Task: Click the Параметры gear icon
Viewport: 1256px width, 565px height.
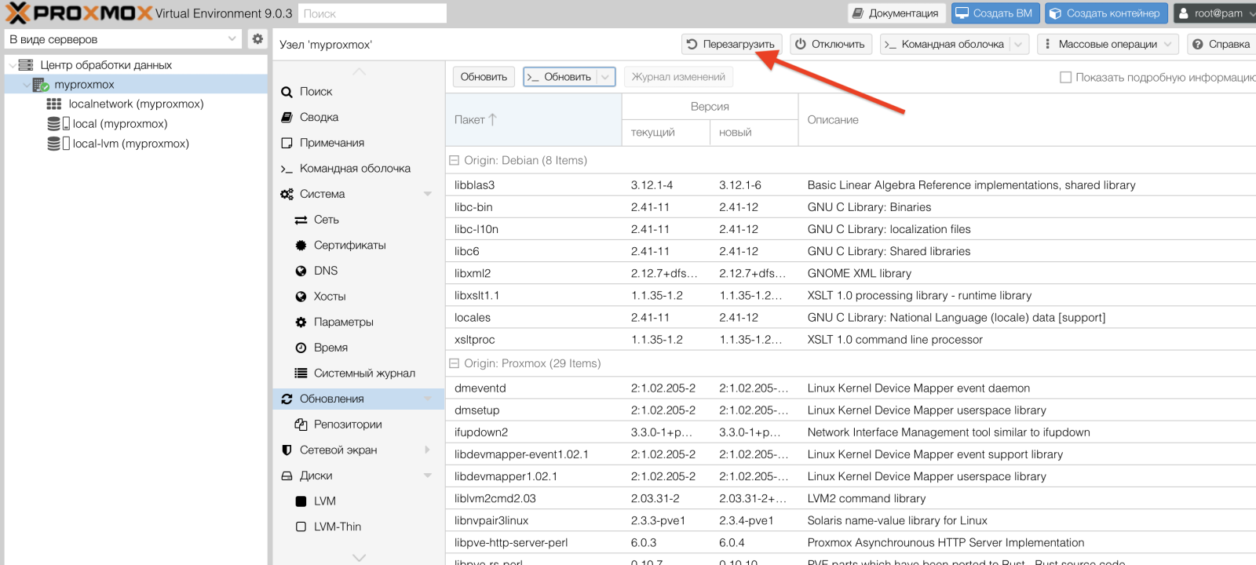Action: click(x=301, y=323)
